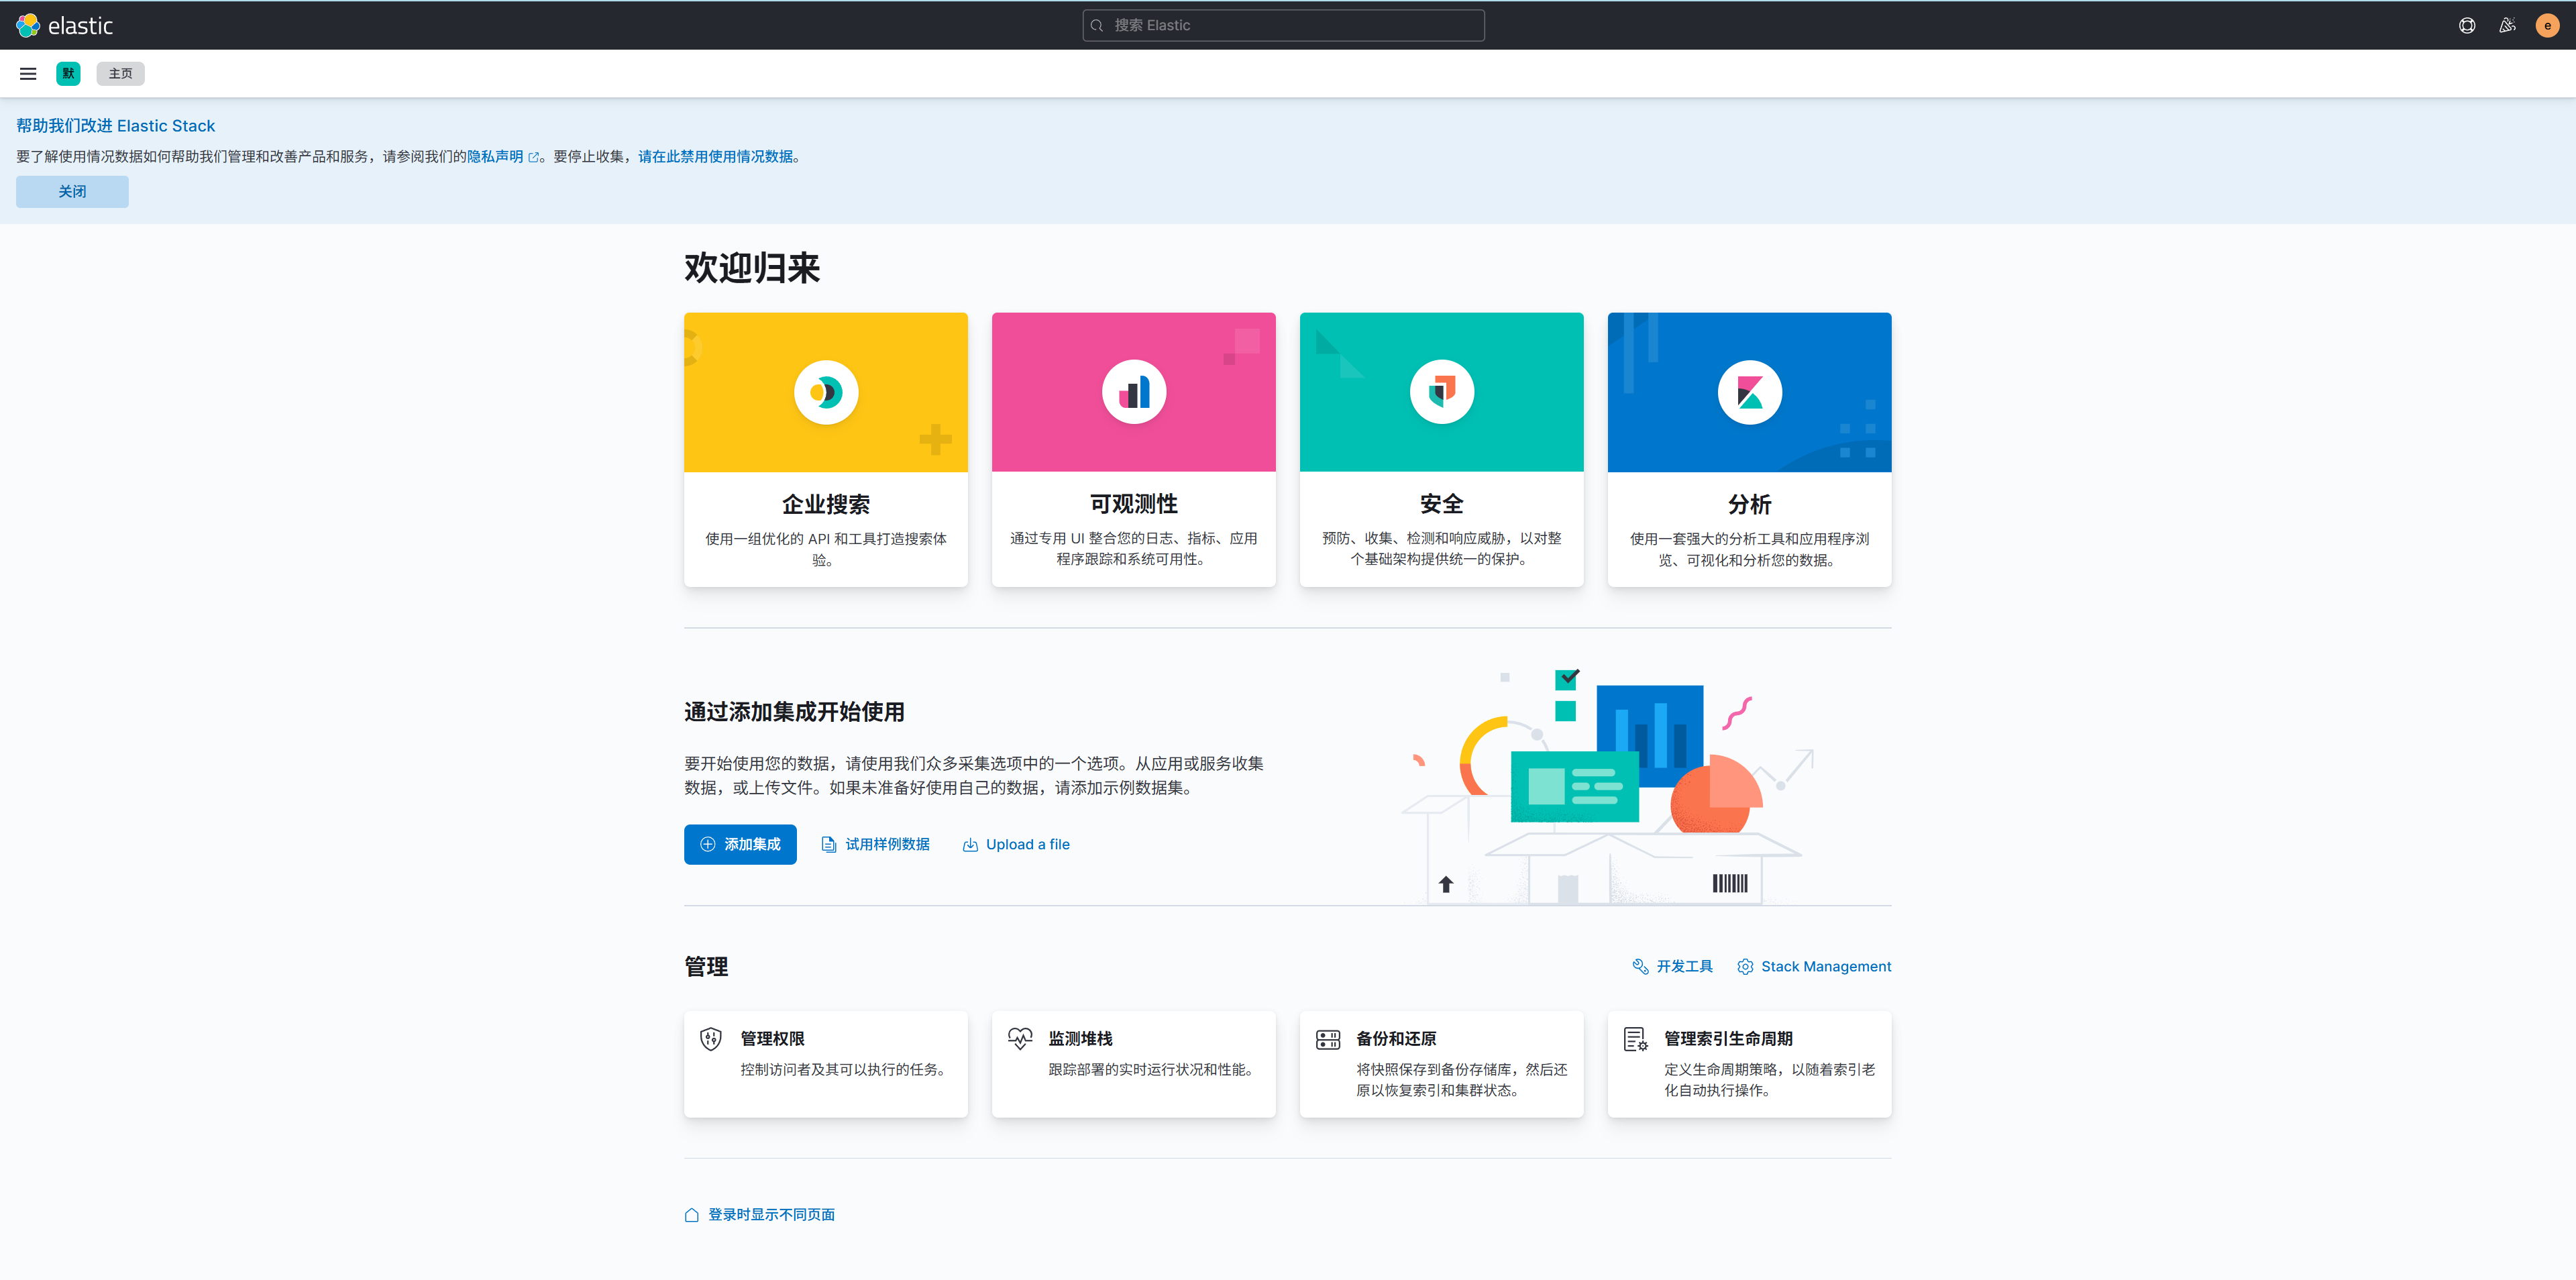Viewport: 2576px width, 1280px height.
Task: Open the hamburger navigation menu
Action: click(x=28, y=73)
